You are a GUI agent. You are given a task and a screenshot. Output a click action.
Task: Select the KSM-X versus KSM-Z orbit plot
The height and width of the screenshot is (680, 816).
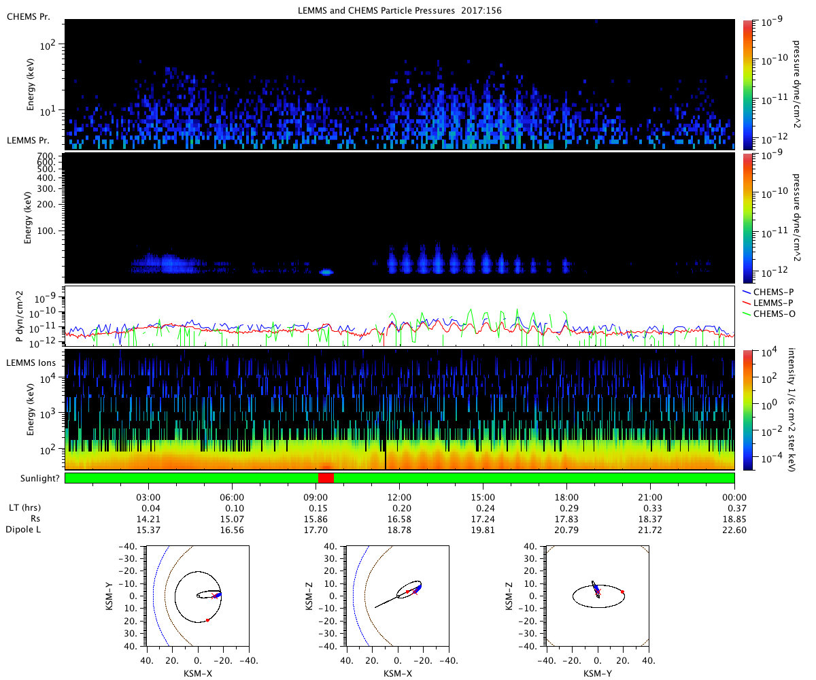[398, 596]
